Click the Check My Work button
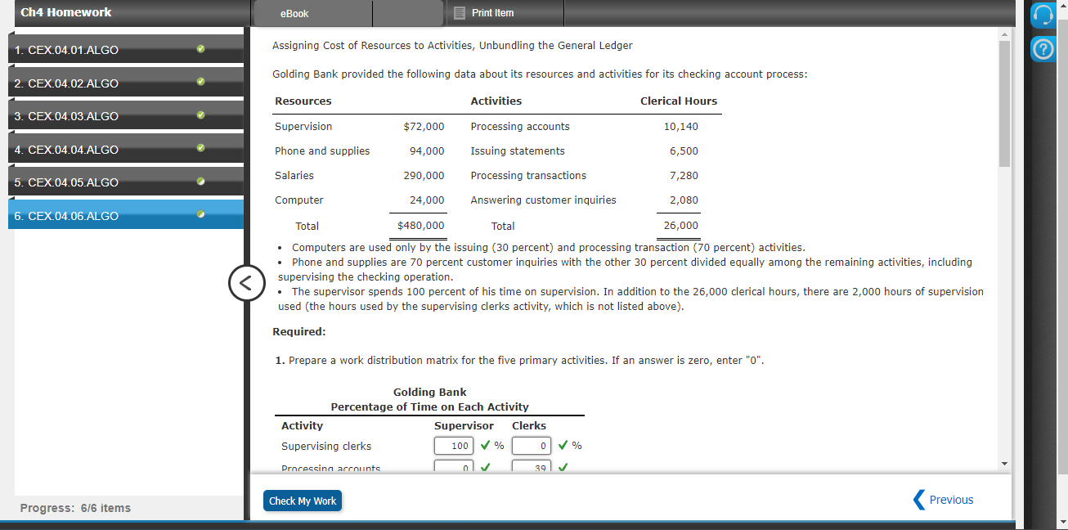The height and width of the screenshot is (530, 1068). pyautogui.click(x=302, y=500)
